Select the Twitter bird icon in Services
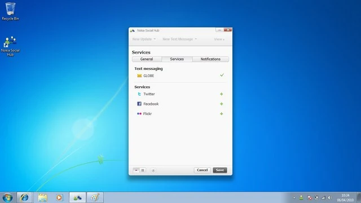This screenshot has height=203, width=361. (139, 94)
